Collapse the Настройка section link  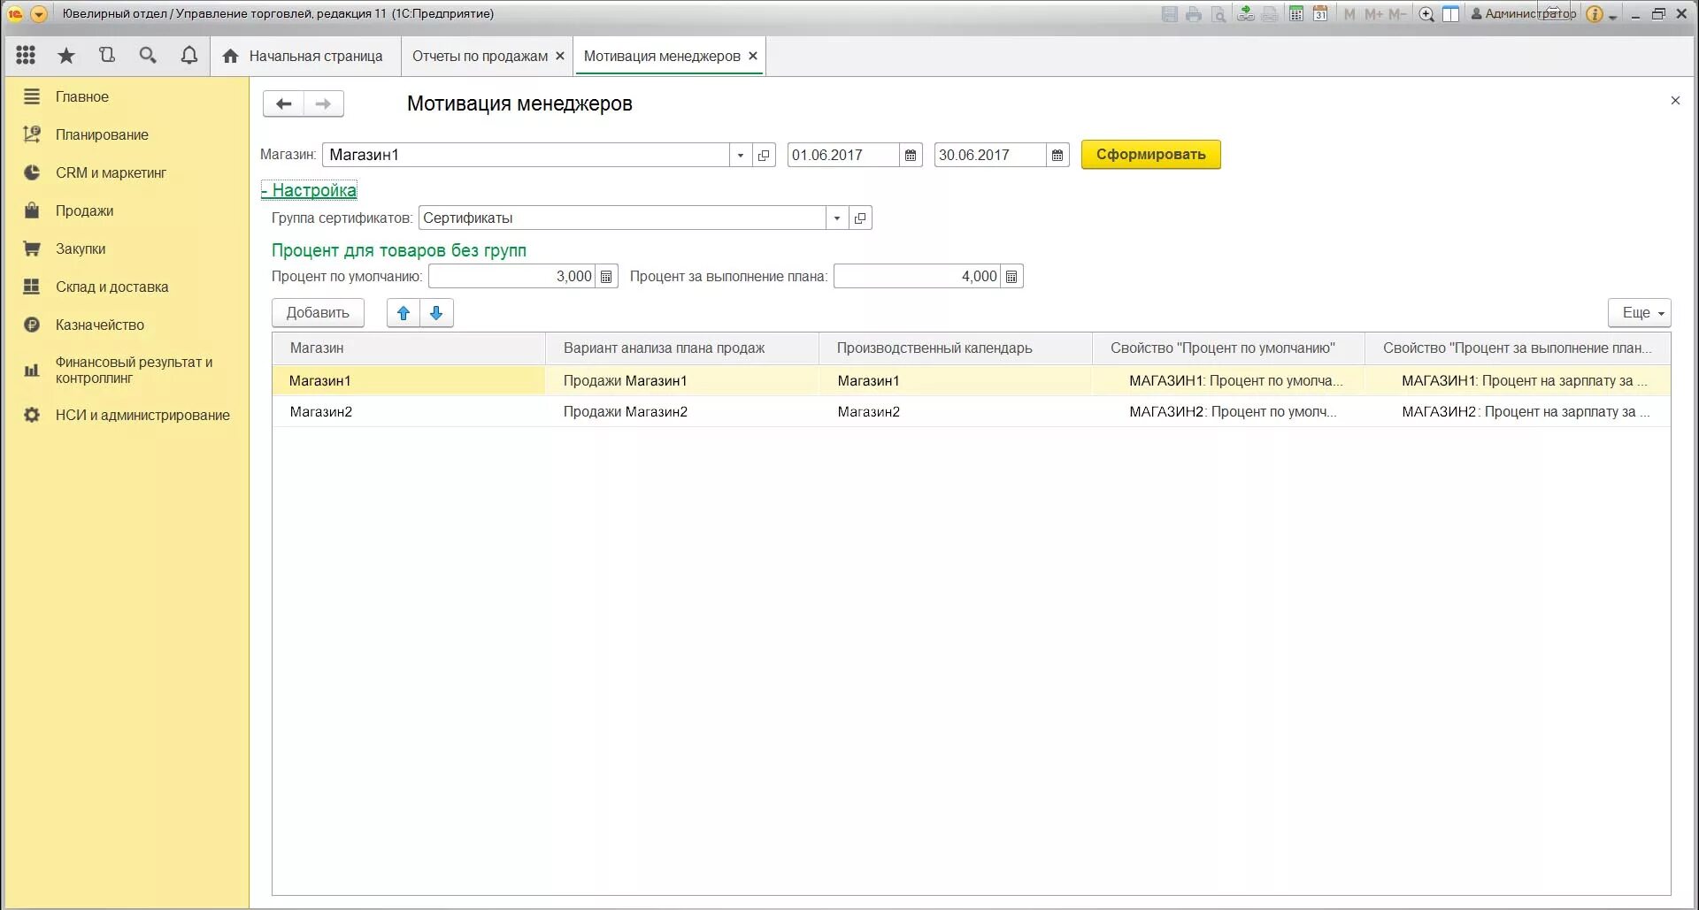[309, 190]
